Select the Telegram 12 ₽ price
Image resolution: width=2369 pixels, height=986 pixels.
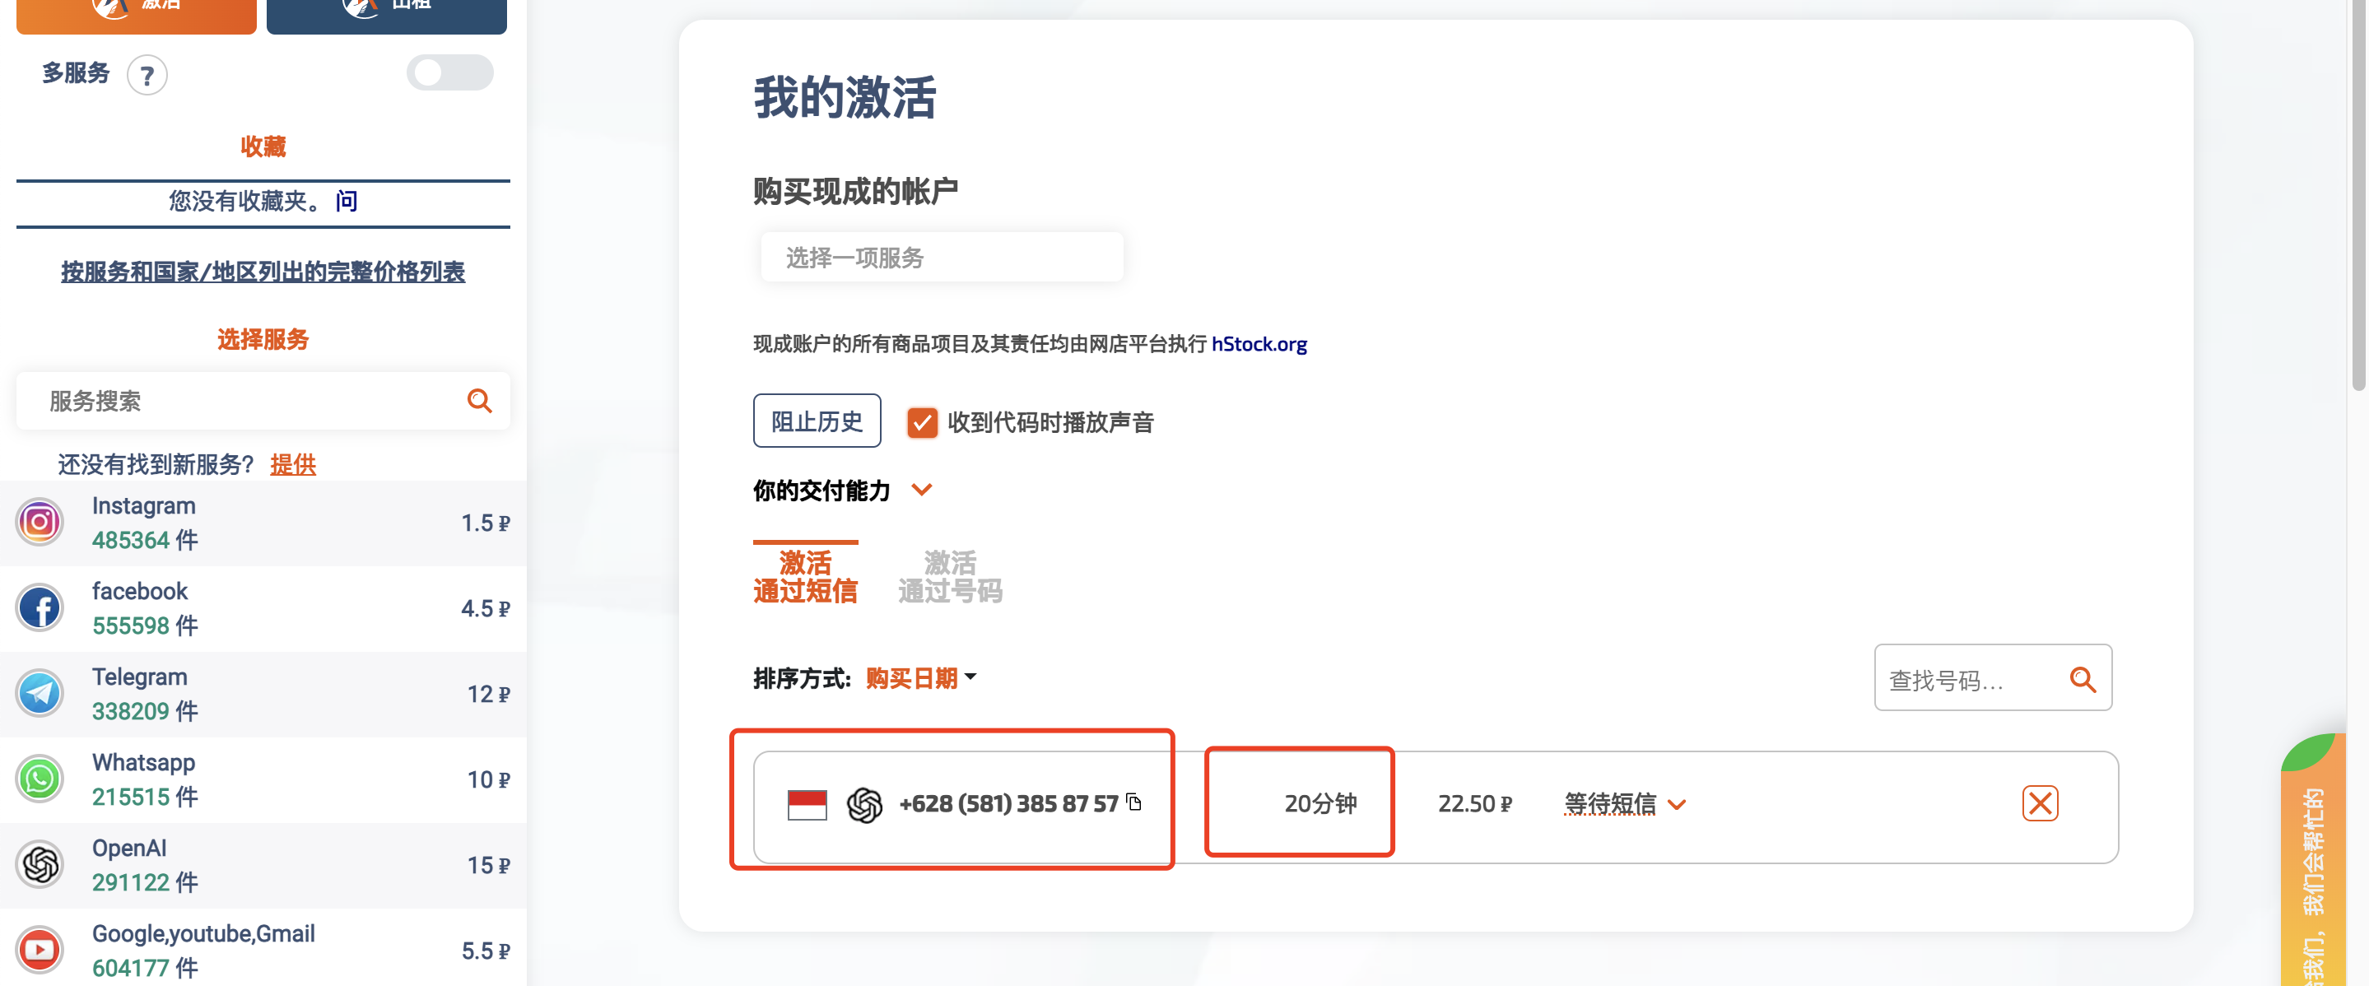[x=487, y=695]
